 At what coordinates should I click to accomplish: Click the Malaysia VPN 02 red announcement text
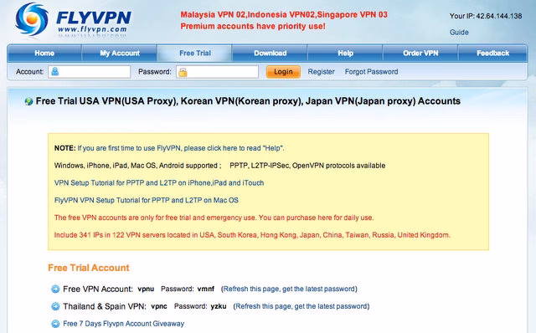pos(284,15)
